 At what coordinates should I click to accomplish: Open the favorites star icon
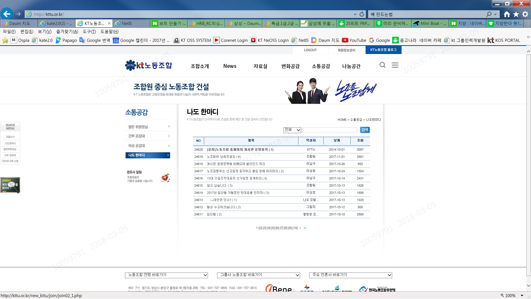point(516,14)
